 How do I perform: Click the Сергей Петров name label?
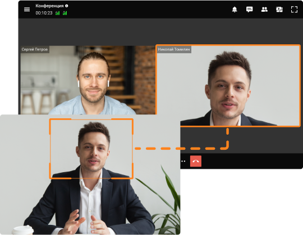pos(35,49)
